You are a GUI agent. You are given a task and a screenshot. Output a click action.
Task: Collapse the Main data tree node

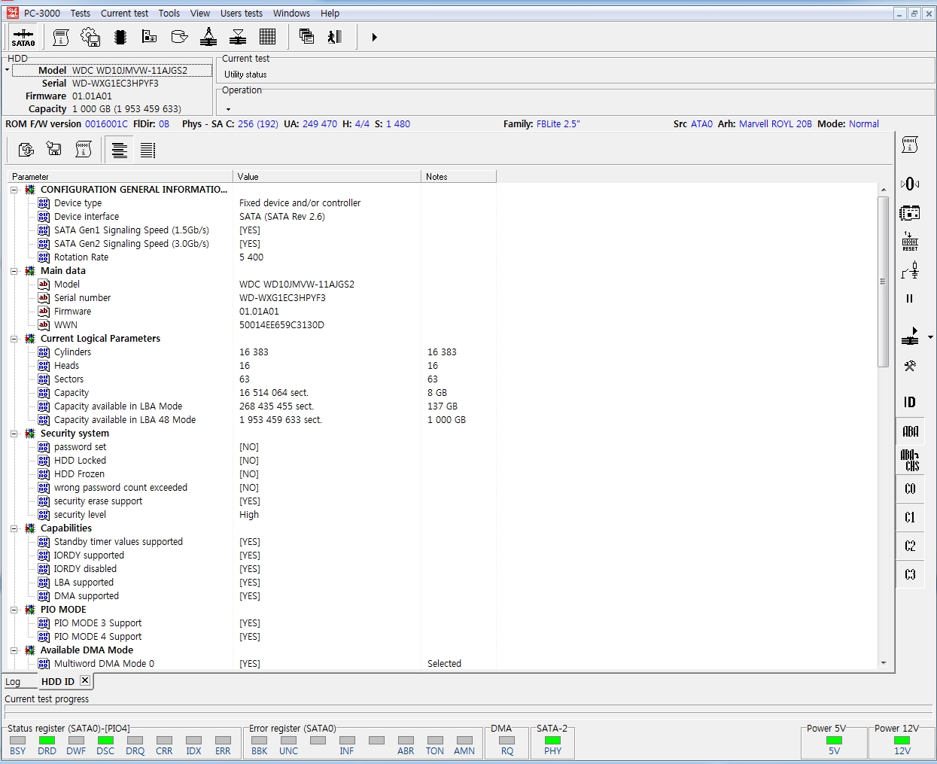(14, 271)
